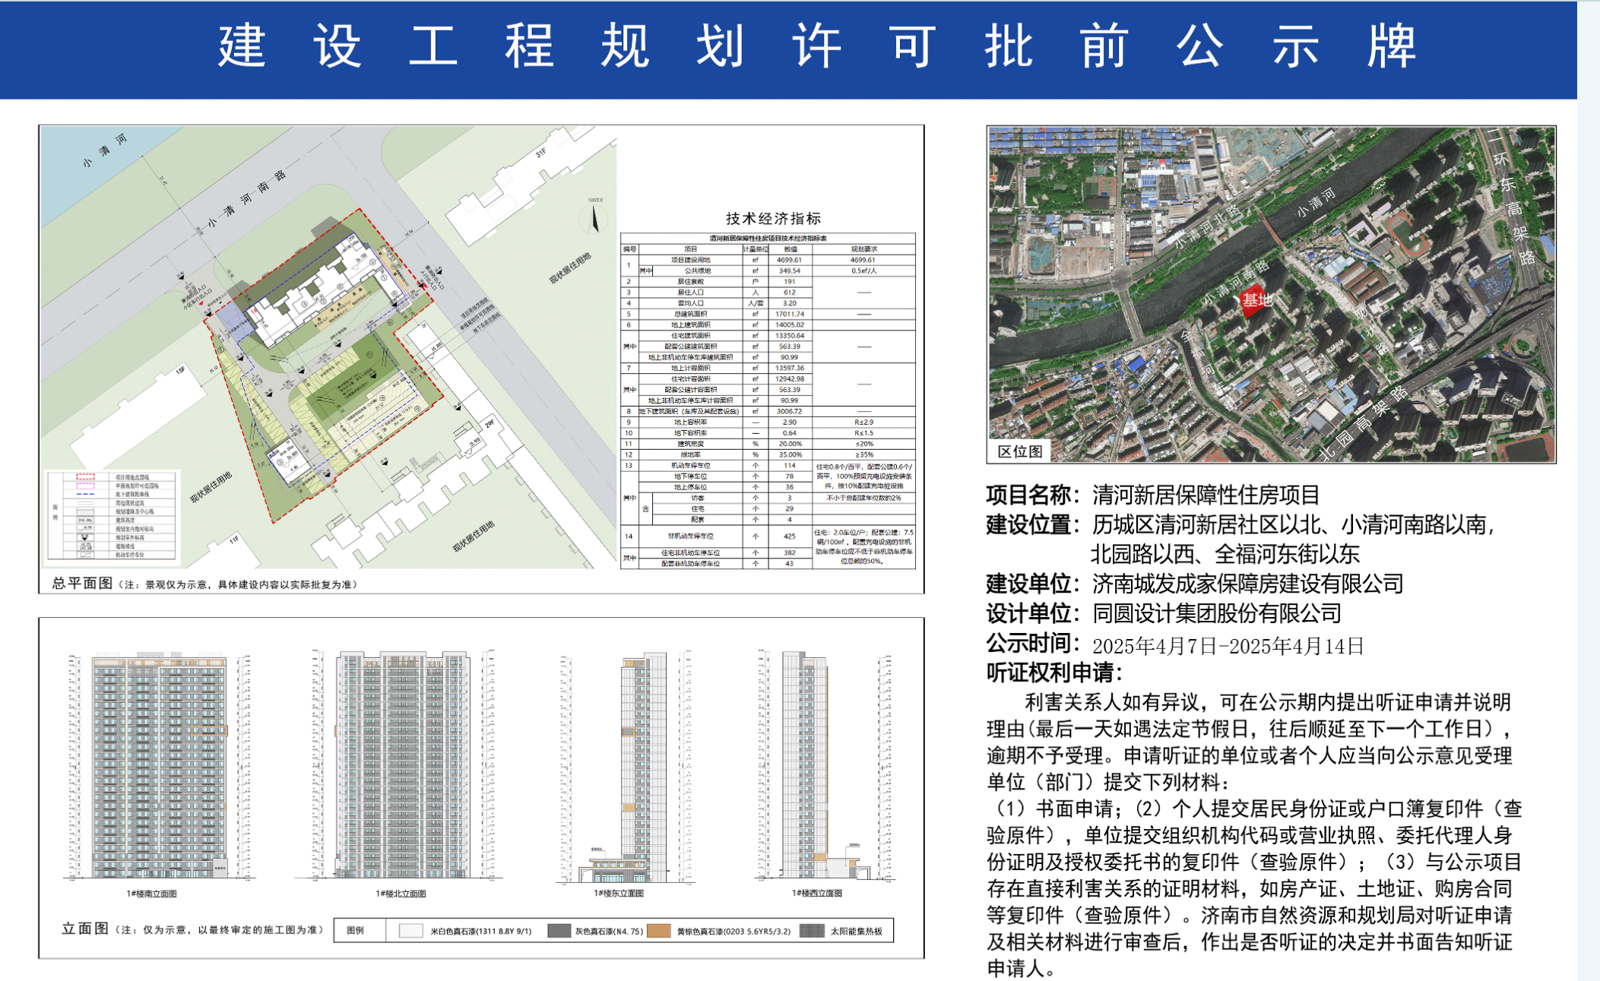Click the 太阳能集热板 legend swatch
This screenshot has width=1600, height=981.
click(x=812, y=931)
